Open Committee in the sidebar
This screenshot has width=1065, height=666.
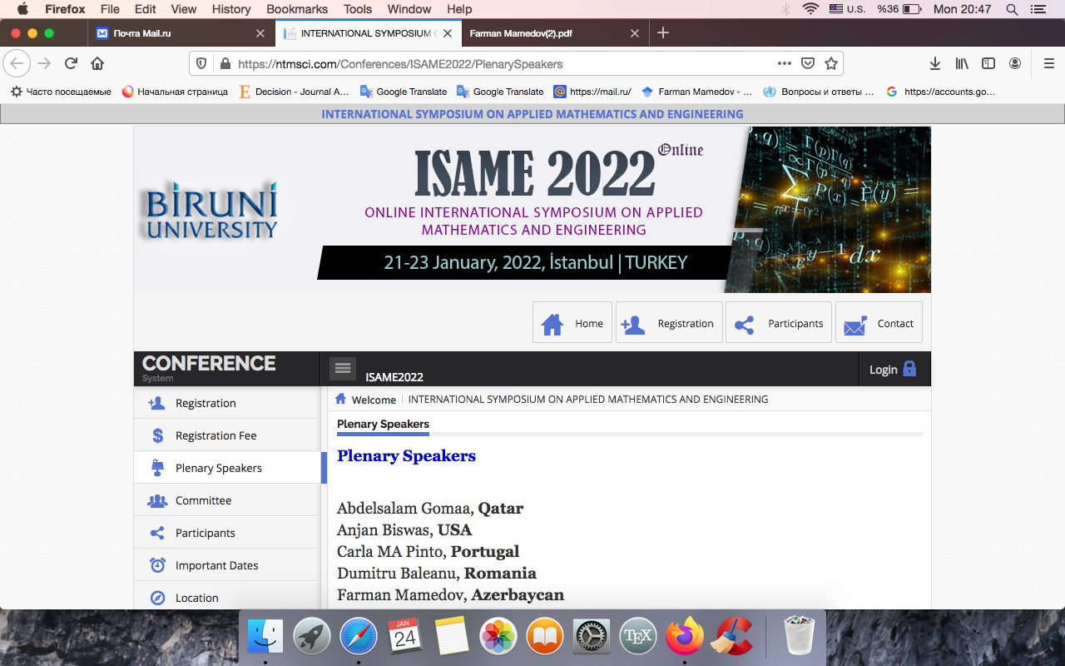pos(203,500)
